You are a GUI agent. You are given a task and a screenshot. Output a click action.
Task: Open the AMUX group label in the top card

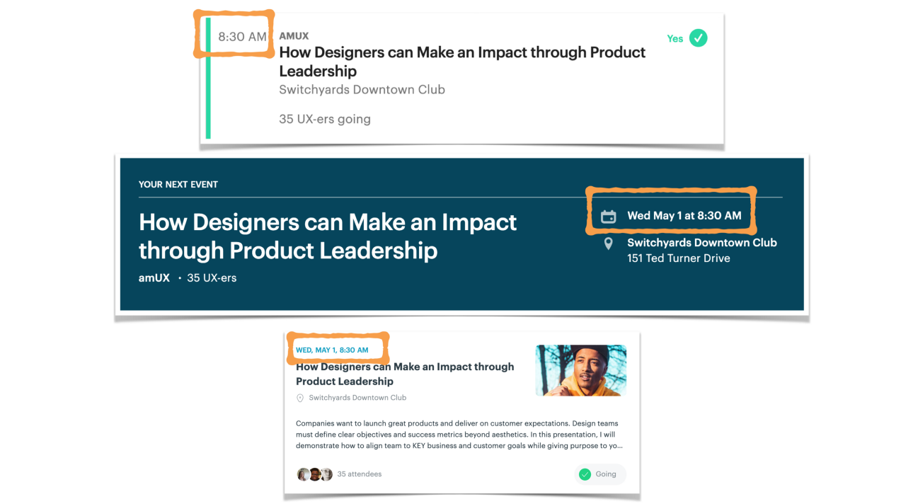[x=294, y=36]
